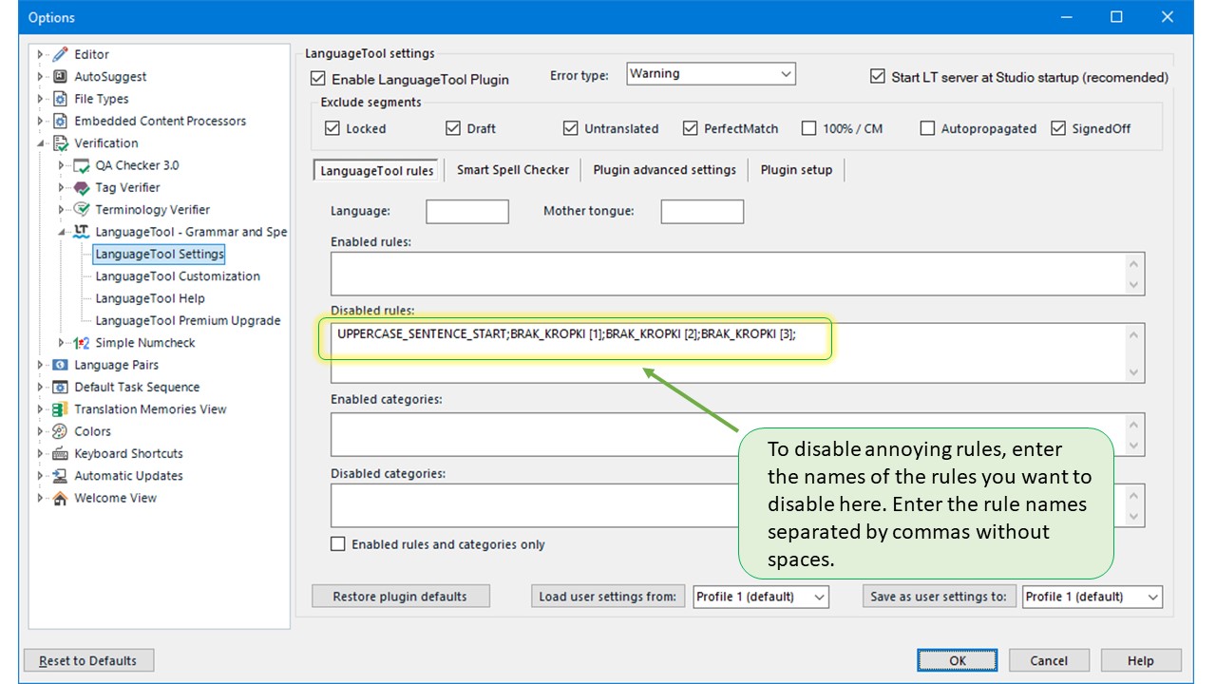This screenshot has width=1216, height=684.
Task: Disable the Enable LanguageTool Plugin checkbox
Action: click(318, 79)
